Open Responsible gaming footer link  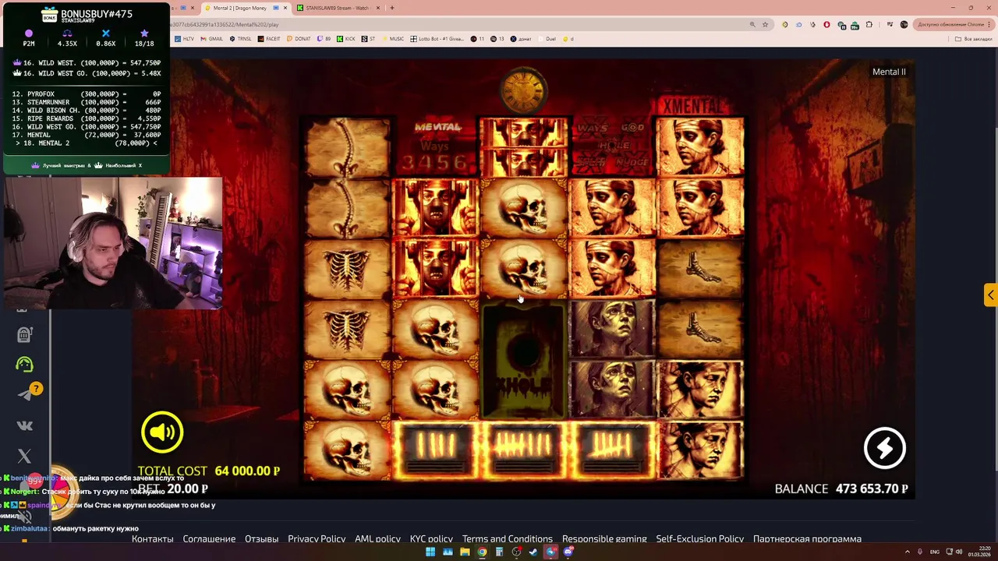coord(604,538)
